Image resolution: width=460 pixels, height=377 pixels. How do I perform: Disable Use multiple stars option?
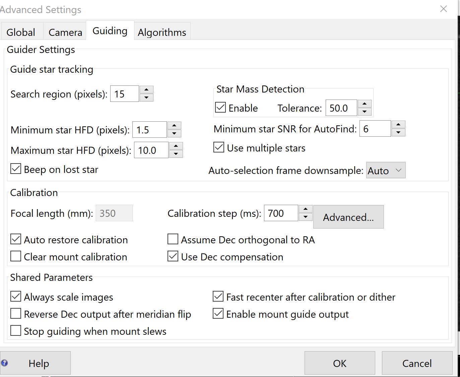tap(219, 147)
